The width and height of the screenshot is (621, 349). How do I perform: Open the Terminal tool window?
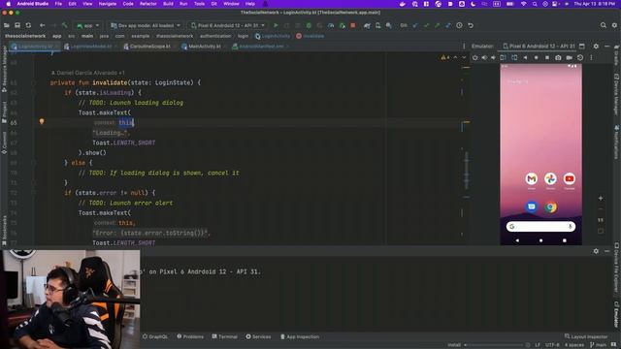224,336
